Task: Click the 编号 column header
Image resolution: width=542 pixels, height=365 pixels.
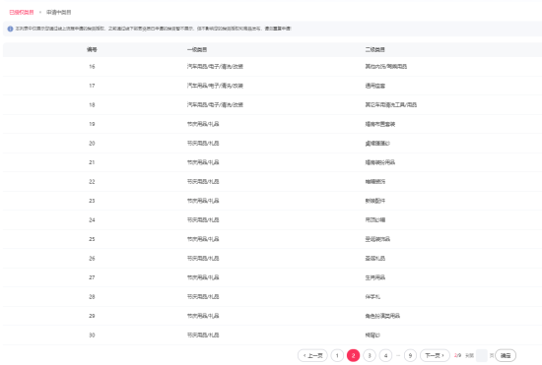Action: coord(92,49)
